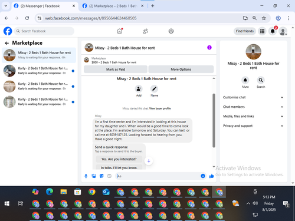Expand Chat members section
The height and width of the screenshot is (221, 295).
[253, 107]
